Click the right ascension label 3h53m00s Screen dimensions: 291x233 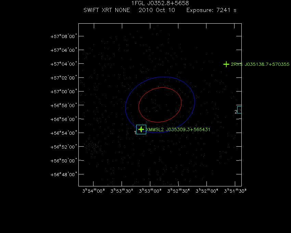150,191
